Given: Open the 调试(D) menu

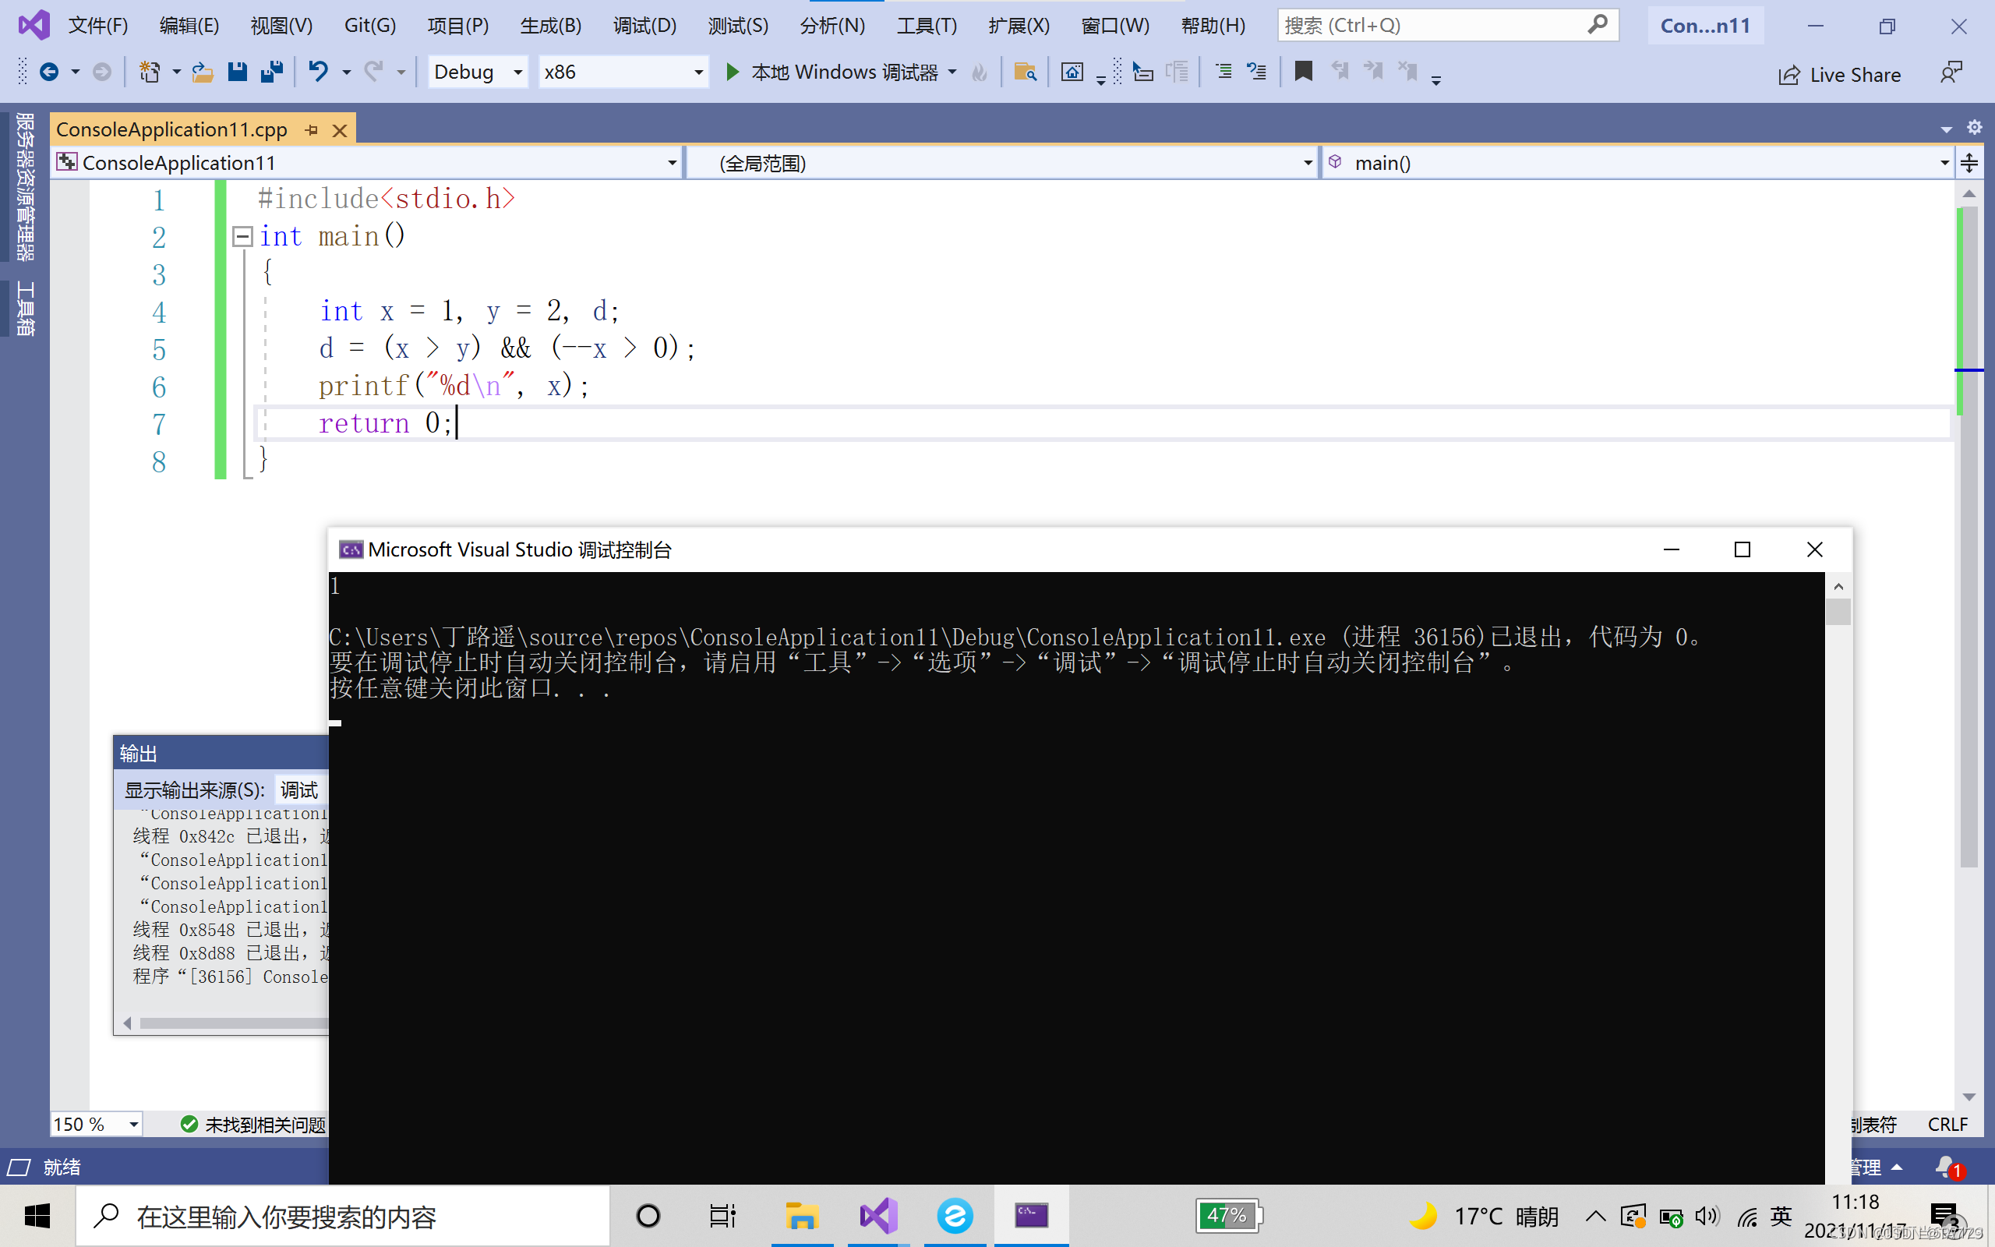Looking at the screenshot, I should tap(644, 26).
